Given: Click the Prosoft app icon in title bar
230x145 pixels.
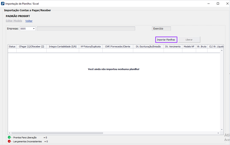Looking at the screenshot, I should (x=3, y=4).
